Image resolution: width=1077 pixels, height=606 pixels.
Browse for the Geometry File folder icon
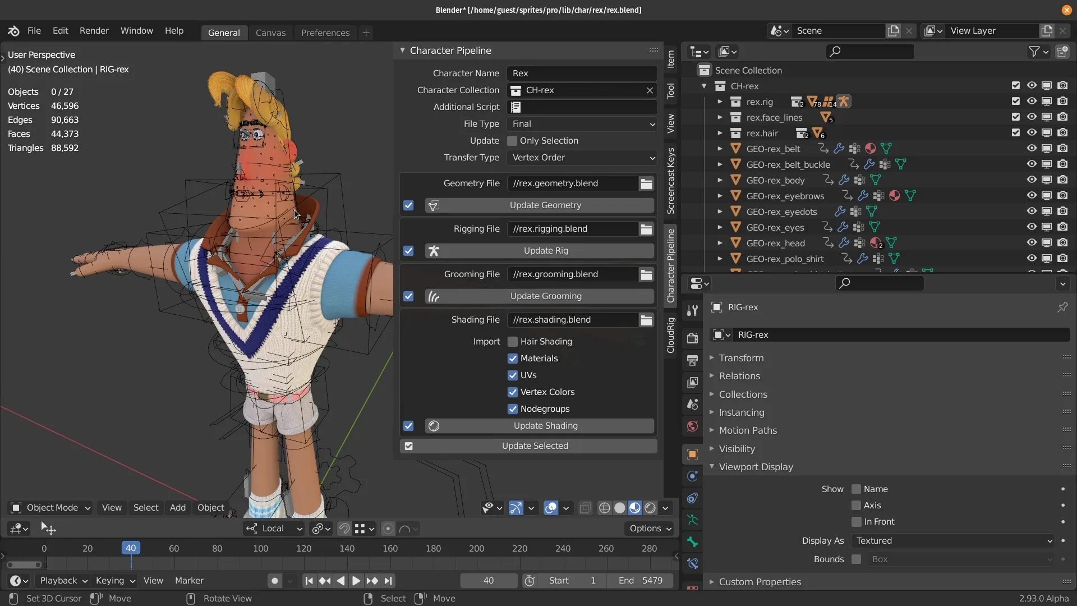click(646, 183)
